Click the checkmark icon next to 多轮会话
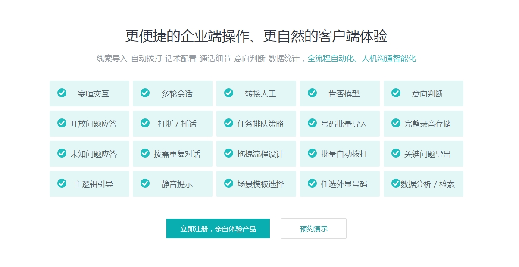This screenshot has width=519, height=267. [x=145, y=93]
